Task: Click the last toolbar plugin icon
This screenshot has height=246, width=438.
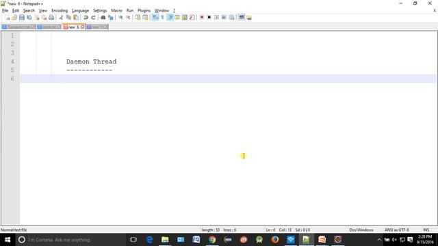Action: pyautogui.click(x=249, y=18)
